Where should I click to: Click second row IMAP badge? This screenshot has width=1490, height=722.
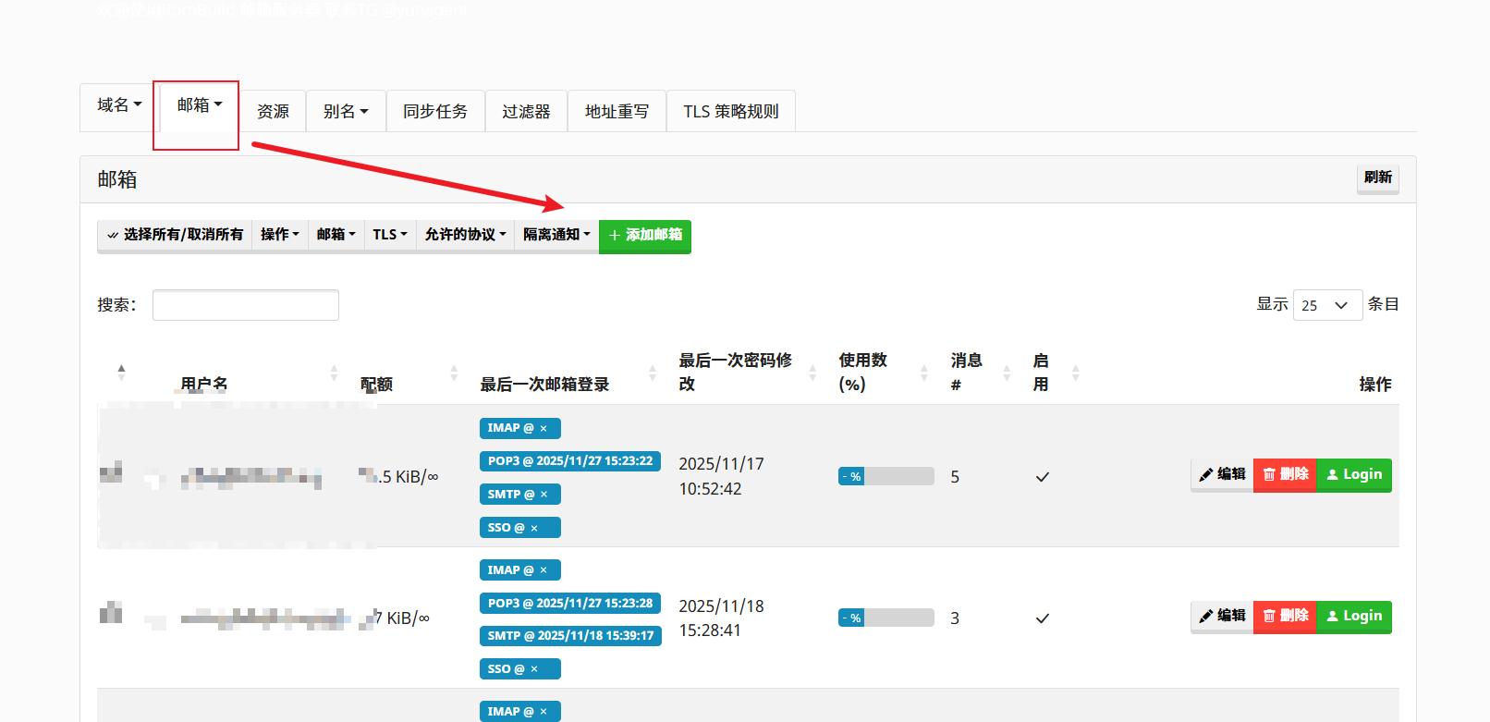pyautogui.click(x=520, y=570)
